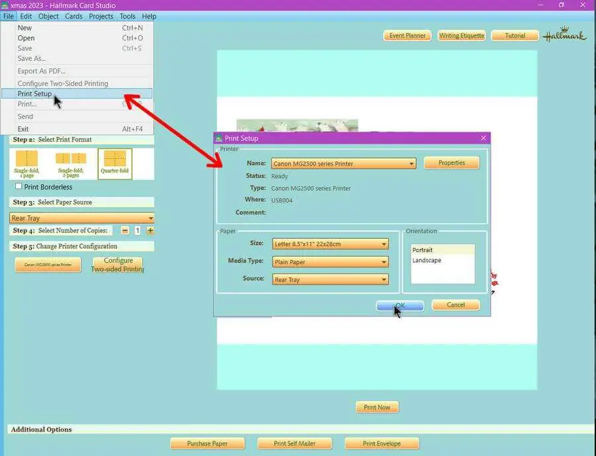Click the Hallmark logo
Screen dimensions: 596x456
564,35
